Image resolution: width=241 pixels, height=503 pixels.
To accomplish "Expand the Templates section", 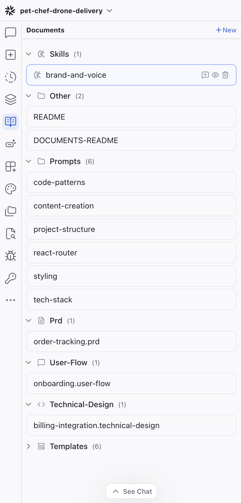I will [28, 446].
